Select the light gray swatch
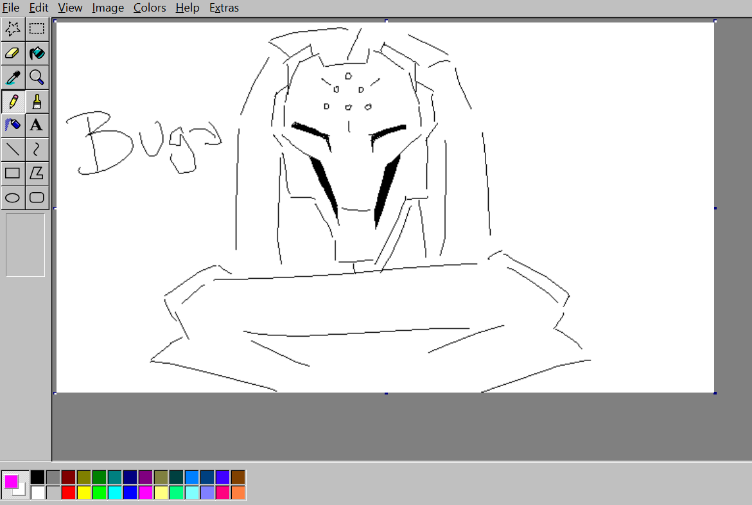This screenshot has height=505, width=752. tap(53, 493)
